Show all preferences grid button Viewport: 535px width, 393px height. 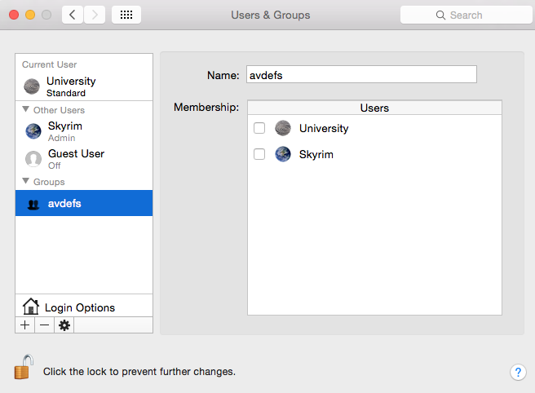point(126,15)
